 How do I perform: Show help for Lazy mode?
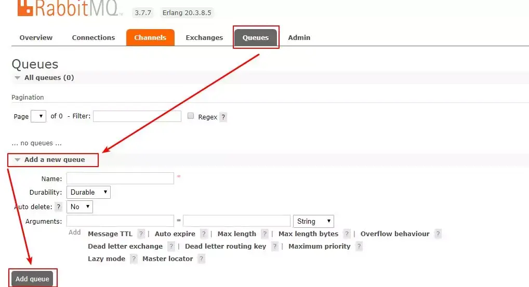point(134,258)
